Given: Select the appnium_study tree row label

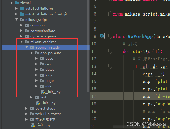Looking at the screenshot, I should click(48, 47).
